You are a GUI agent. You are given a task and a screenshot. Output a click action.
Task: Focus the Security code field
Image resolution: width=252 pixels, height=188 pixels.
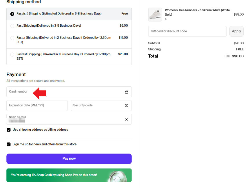click(101, 105)
